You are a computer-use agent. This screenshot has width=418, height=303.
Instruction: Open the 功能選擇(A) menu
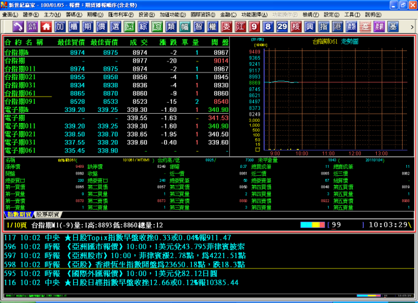point(254,15)
